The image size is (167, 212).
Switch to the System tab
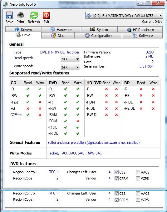(x=99, y=29)
